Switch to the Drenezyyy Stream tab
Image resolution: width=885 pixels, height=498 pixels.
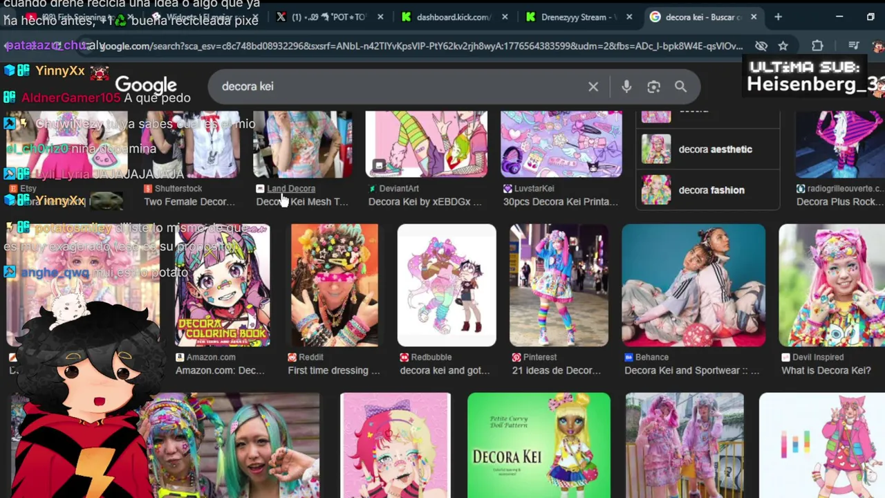point(577,17)
